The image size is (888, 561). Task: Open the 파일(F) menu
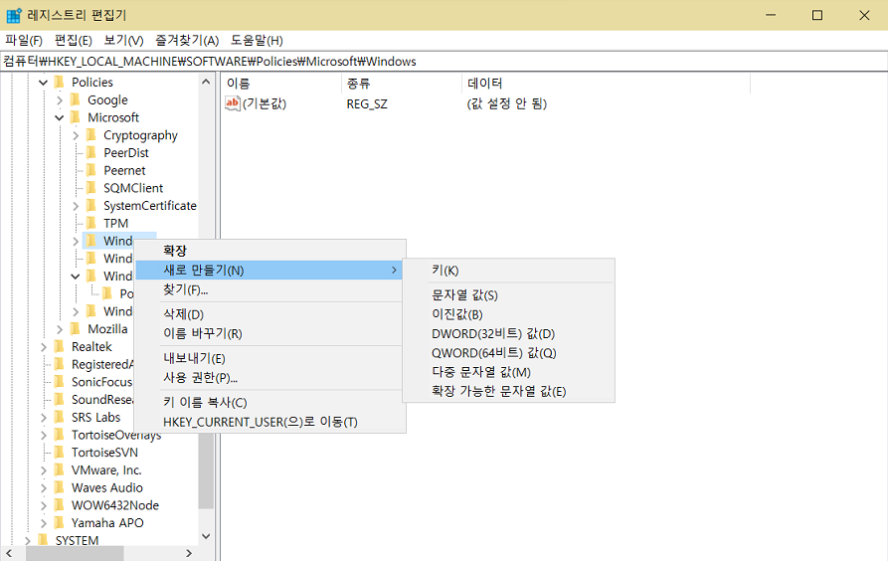pyautogui.click(x=24, y=40)
